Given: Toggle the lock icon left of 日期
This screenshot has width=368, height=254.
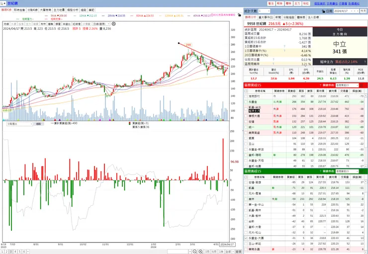Looking at the screenshot, I should coord(323,11).
